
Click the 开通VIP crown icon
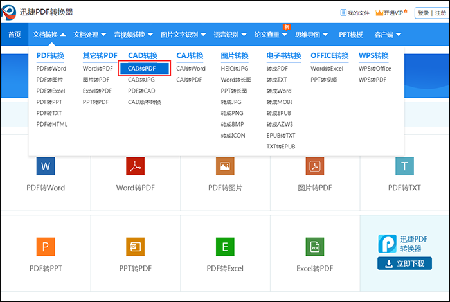[x=379, y=13]
